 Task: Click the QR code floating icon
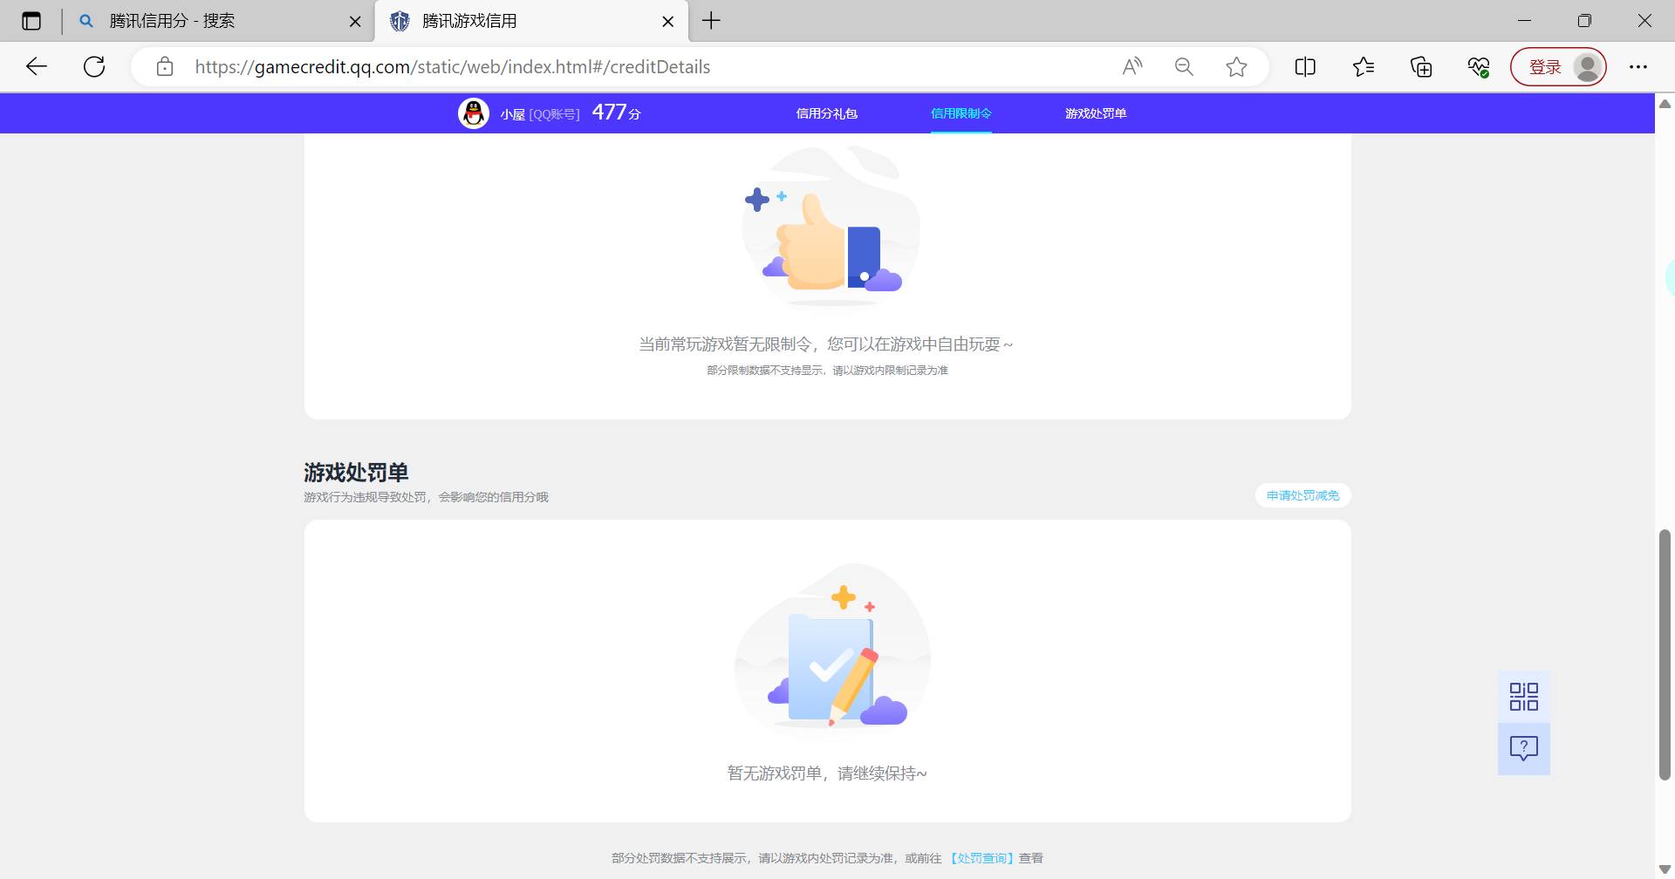[x=1523, y=695]
